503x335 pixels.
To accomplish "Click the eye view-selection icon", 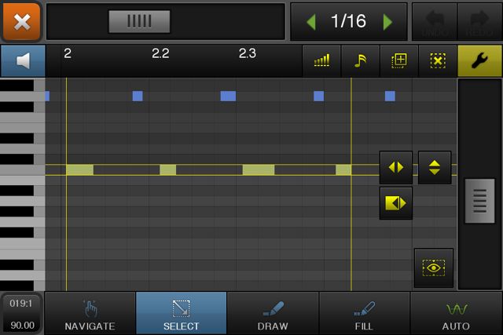I will [x=434, y=268].
